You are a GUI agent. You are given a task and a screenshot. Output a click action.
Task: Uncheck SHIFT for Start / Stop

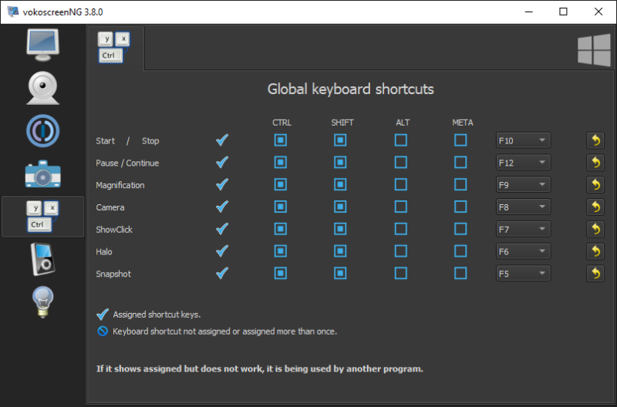pos(340,140)
